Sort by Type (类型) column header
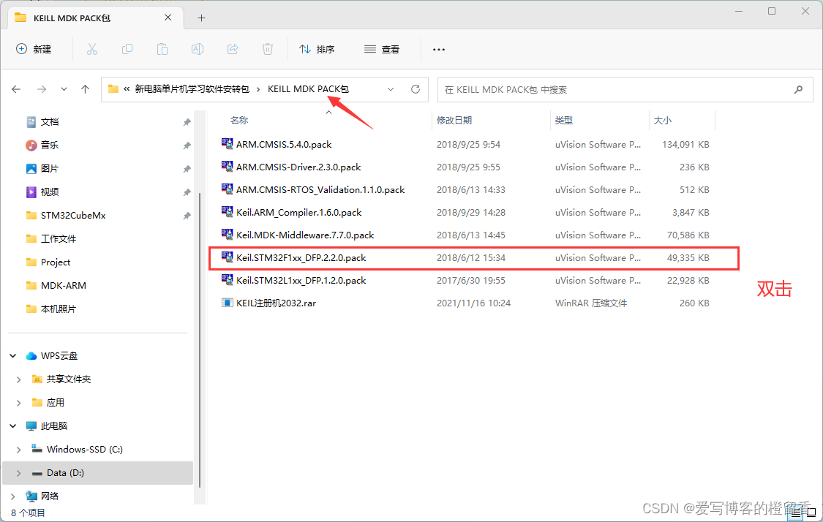 click(x=564, y=120)
